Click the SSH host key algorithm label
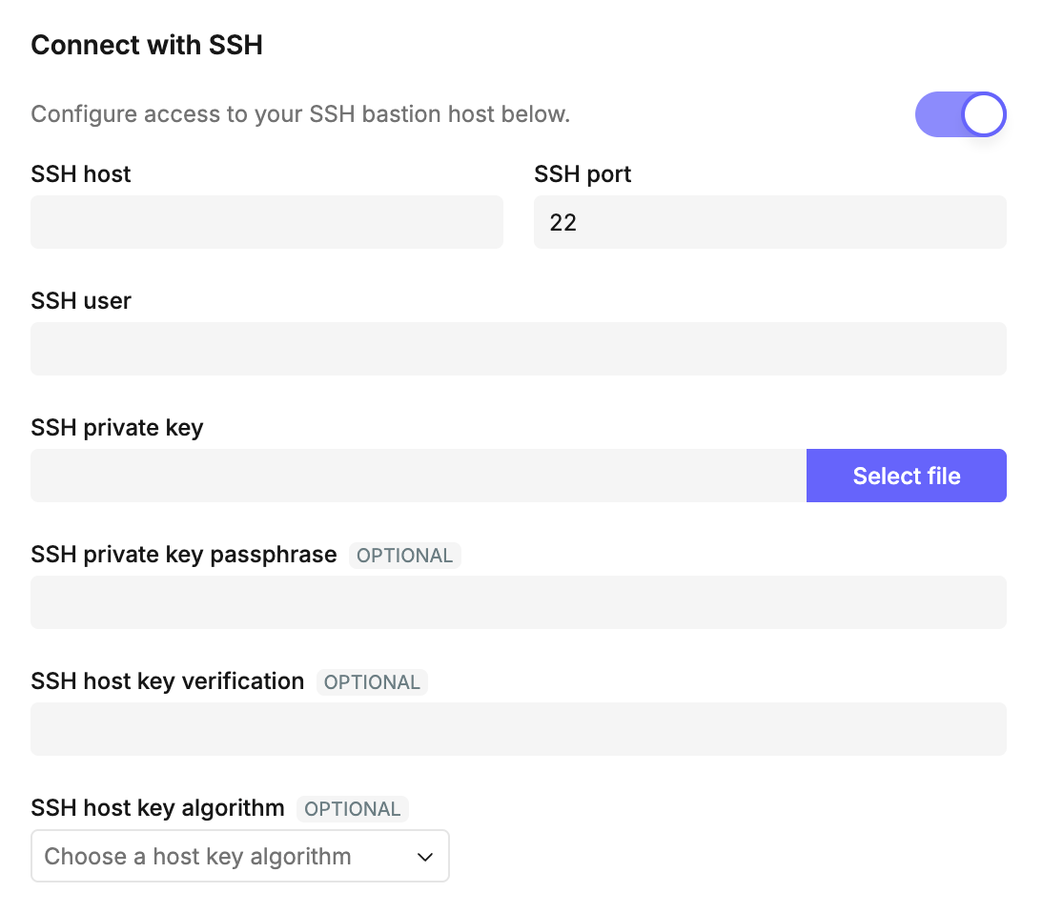Screen dimensions: 1043x913 [x=157, y=808]
